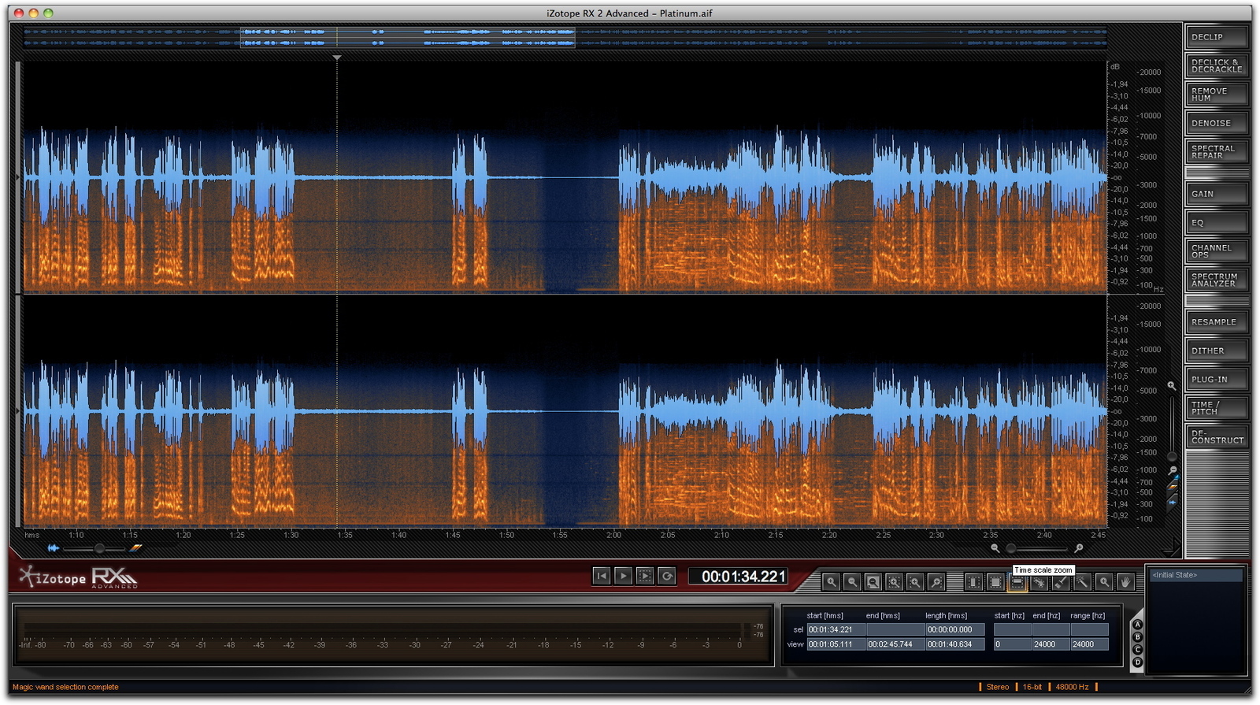Click the playhead marker triangle atop spectrogram
1260x705 pixels.
337,58
